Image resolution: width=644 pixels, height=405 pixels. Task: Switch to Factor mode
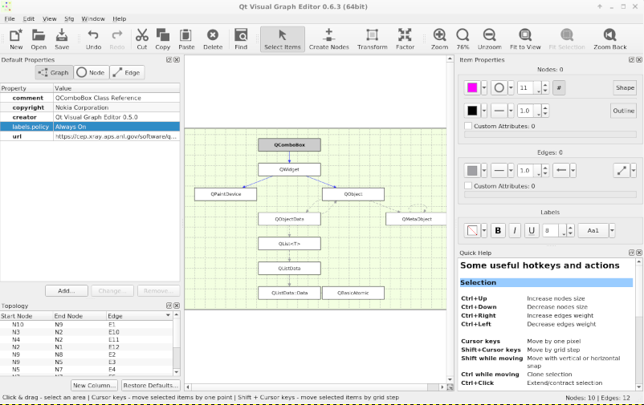click(x=405, y=39)
